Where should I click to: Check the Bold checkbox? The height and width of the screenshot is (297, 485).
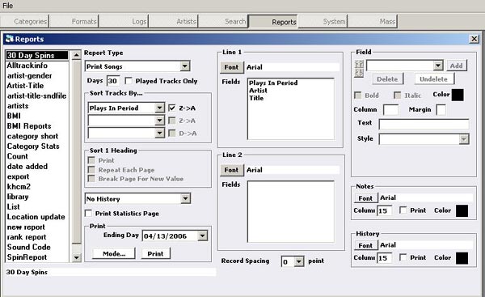pyautogui.click(x=357, y=95)
